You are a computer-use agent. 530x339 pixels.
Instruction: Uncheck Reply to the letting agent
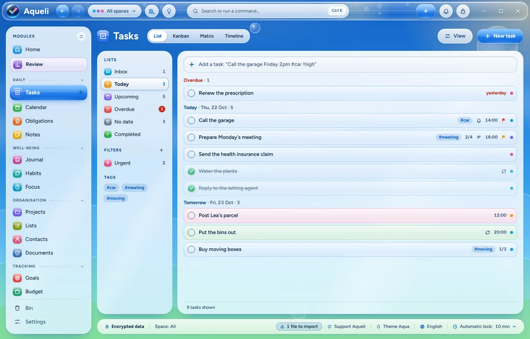[191, 188]
